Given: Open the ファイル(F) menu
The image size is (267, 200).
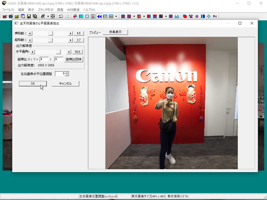Looking at the screenshot, I should (x=8, y=10).
